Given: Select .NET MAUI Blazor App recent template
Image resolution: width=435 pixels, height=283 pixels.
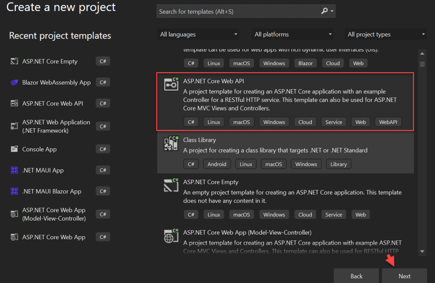Looking at the screenshot, I should coord(52,192).
